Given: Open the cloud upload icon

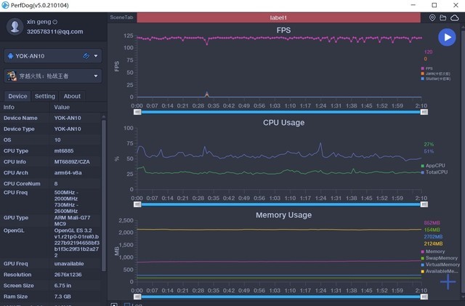Looking at the screenshot, I should coord(454,18).
